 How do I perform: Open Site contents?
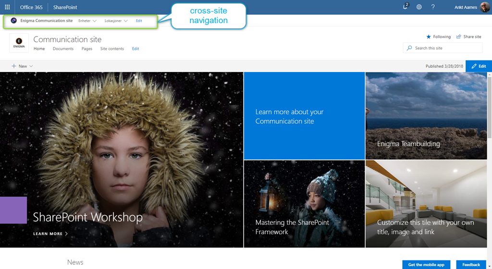pyautogui.click(x=112, y=49)
